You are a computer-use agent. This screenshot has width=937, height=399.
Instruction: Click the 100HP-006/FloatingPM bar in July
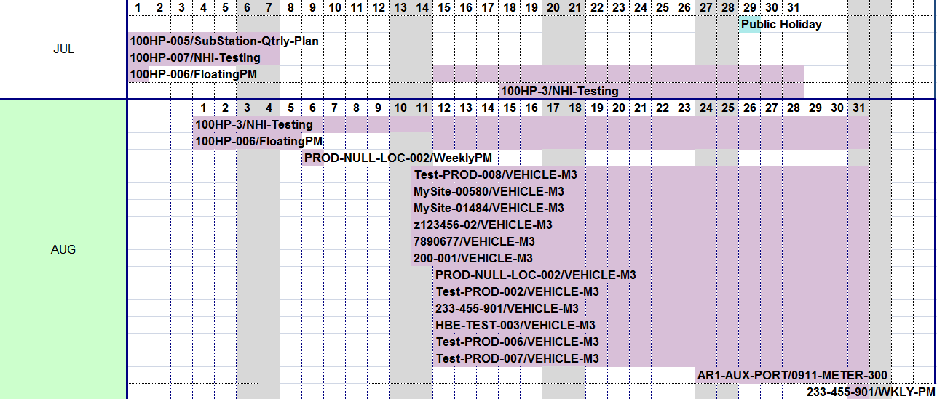click(x=194, y=74)
